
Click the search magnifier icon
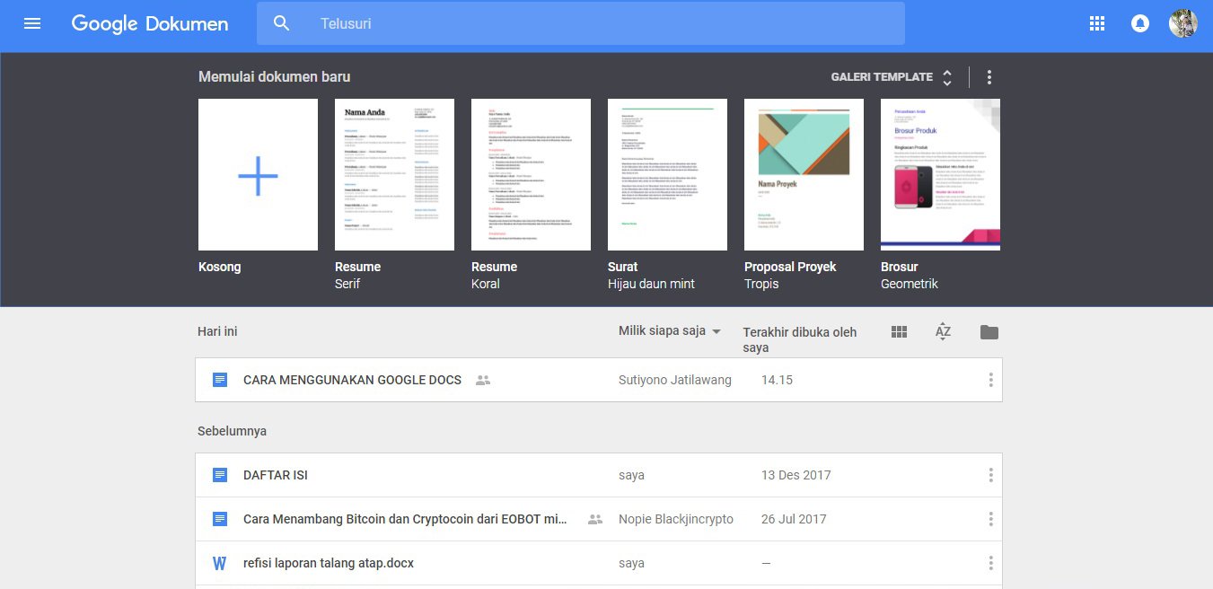coord(282,23)
